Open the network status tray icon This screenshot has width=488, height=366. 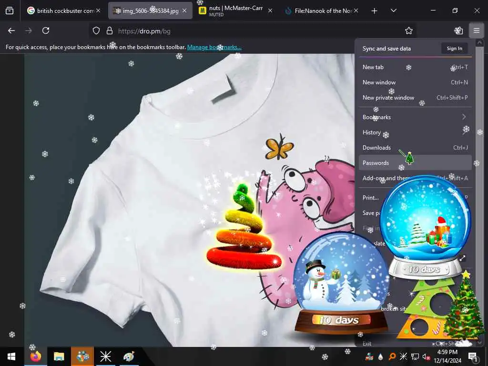(415, 356)
